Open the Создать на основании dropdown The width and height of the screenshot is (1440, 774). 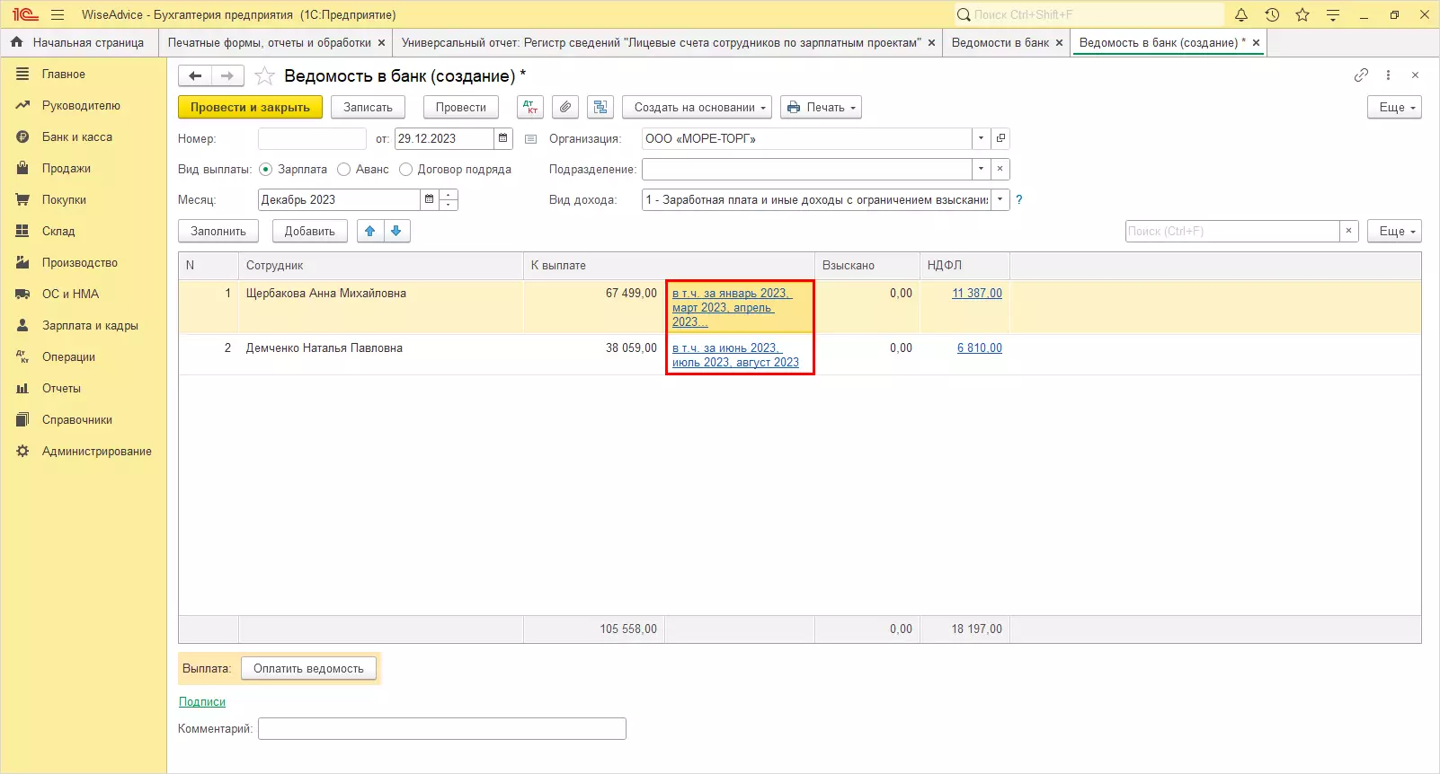click(x=697, y=108)
